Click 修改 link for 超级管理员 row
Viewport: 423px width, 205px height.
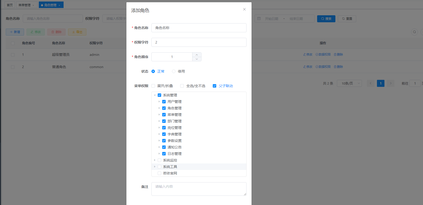308,55
